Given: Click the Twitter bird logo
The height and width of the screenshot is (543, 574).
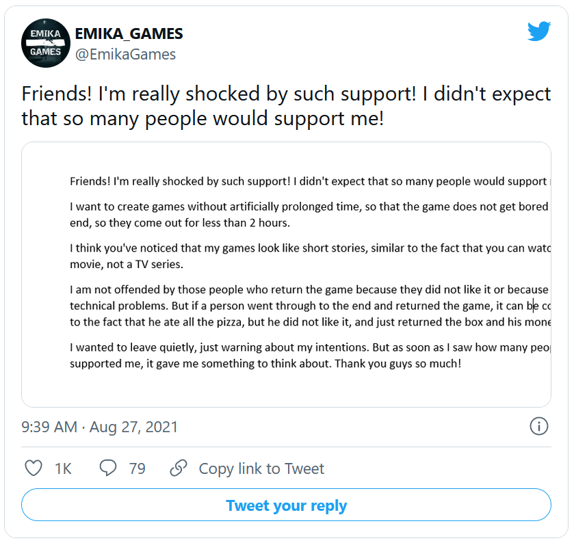Looking at the screenshot, I should pos(539,31).
